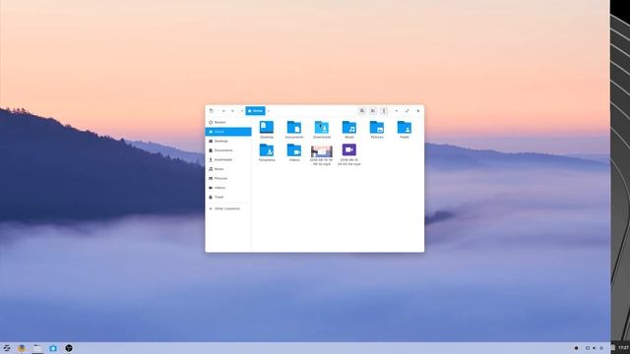630x354 pixels.
Task: Maximize the Files window
Action: click(407, 111)
